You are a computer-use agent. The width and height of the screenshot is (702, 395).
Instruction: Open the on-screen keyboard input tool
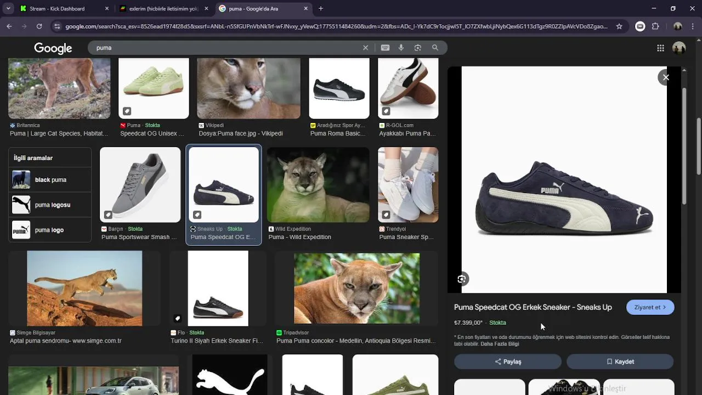[x=385, y=48]
